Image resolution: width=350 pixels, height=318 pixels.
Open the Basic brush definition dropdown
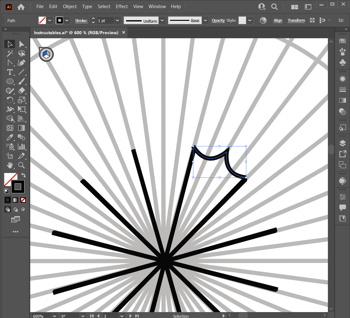point(205,21)
